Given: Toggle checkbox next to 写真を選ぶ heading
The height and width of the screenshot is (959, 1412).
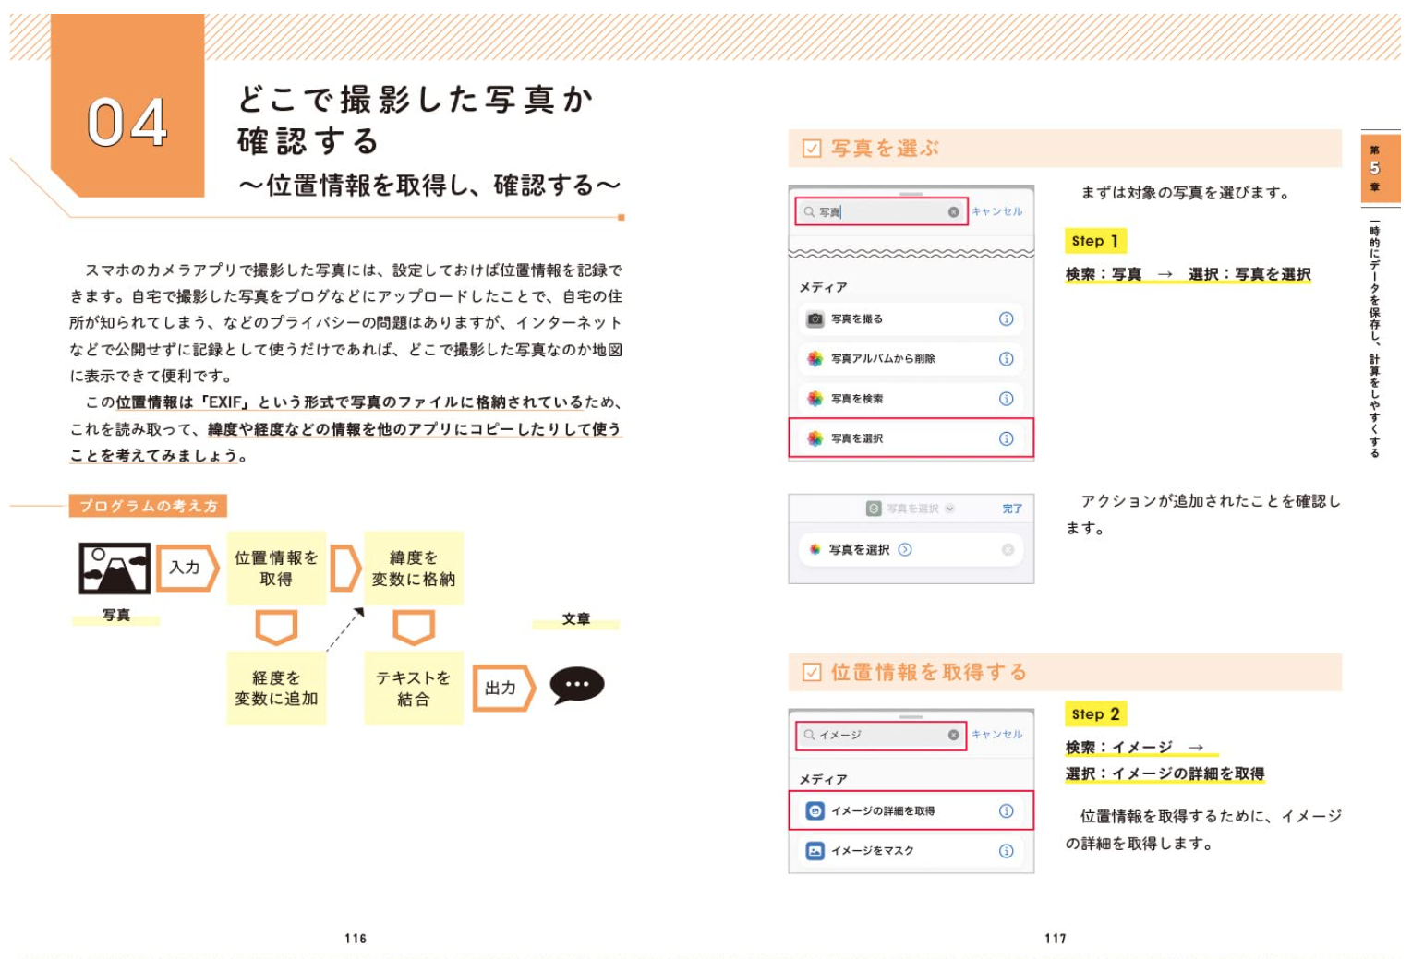Looking at the screenshot, I should click(x=812, y=149).
